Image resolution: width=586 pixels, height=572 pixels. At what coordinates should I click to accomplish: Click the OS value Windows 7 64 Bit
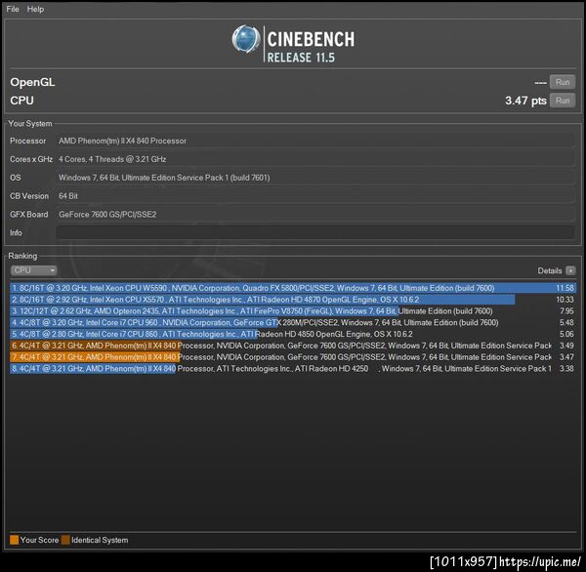(164, 178)
